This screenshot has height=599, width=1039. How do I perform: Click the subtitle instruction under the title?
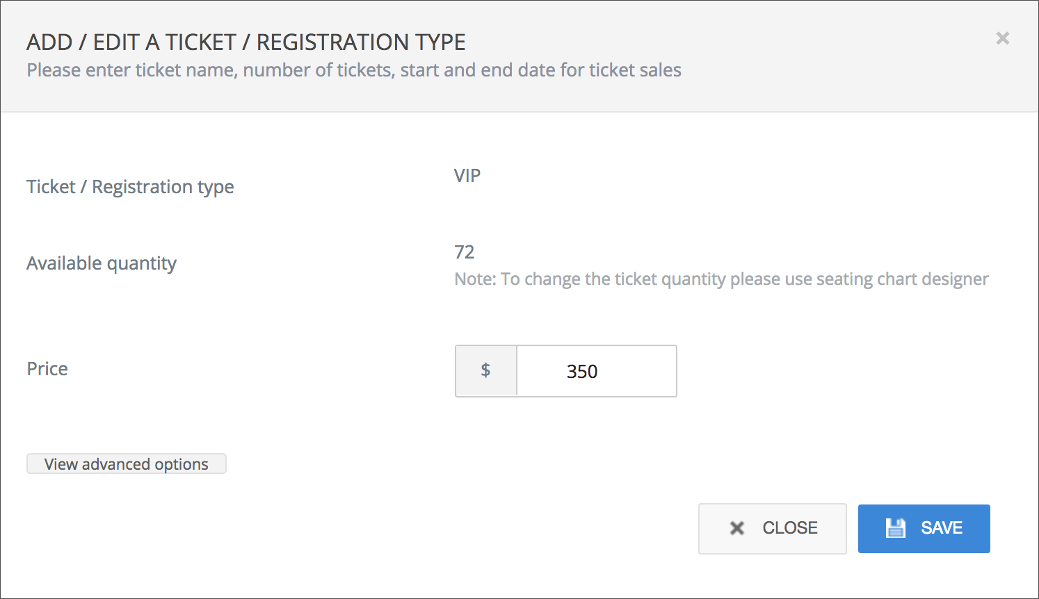coord(353,70)
